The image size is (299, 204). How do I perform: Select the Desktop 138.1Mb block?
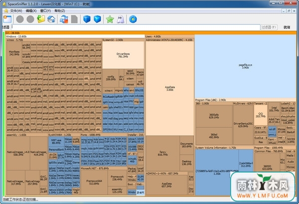[186, 163]
